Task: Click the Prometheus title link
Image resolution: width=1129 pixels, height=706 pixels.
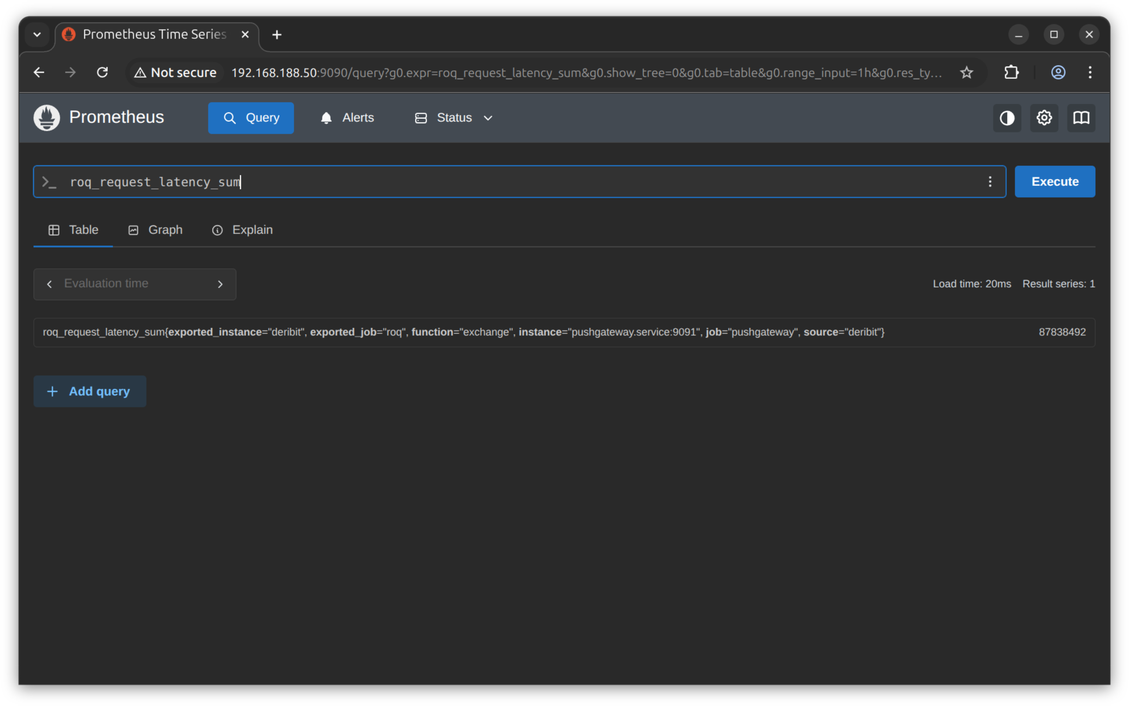Action: coord(116,117)
